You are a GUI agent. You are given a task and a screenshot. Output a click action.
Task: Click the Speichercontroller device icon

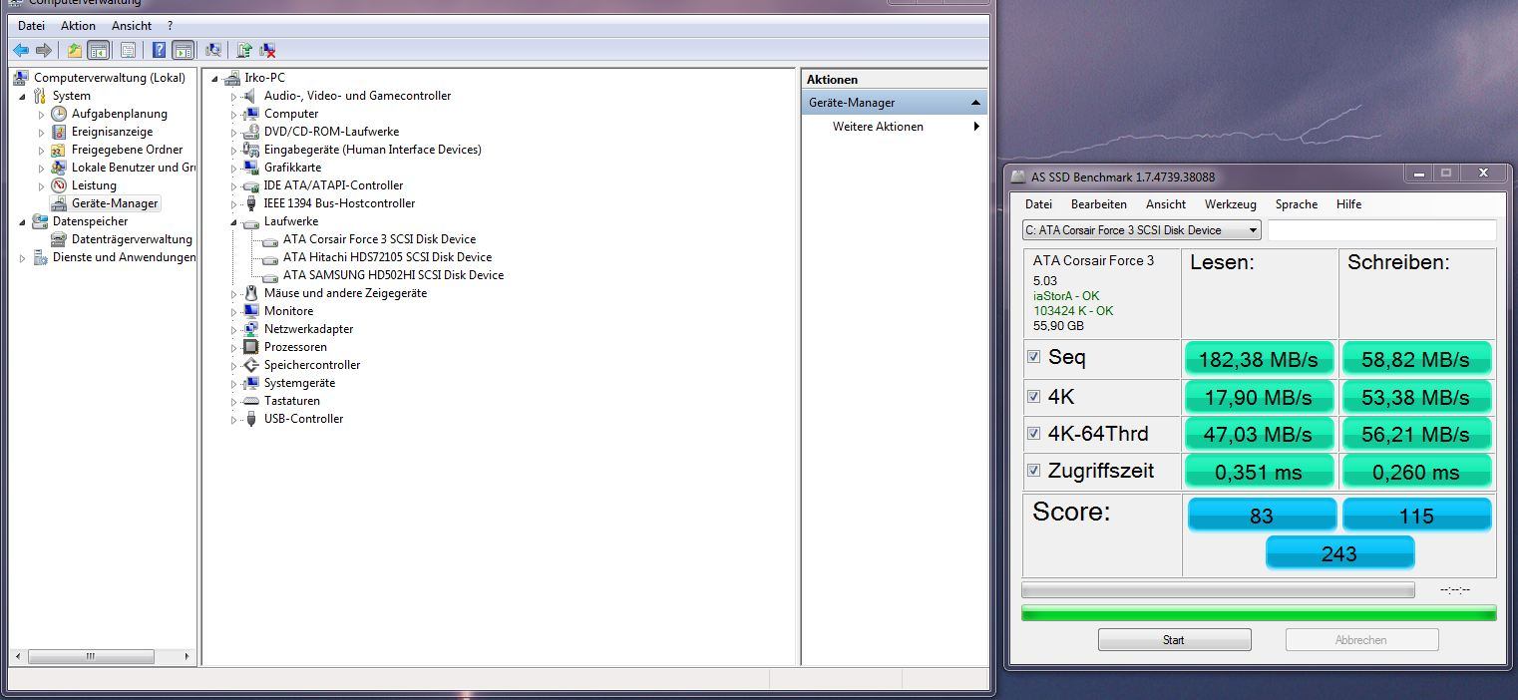click(251, 365)
